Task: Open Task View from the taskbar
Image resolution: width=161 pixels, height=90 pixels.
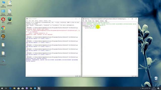Action: [x=6, y=88]
